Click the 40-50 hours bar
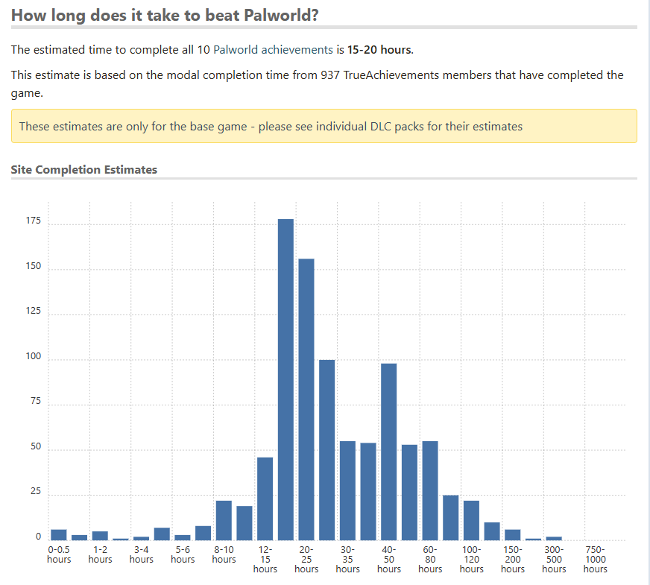This screenshot has width=650, height=585. 389,452
